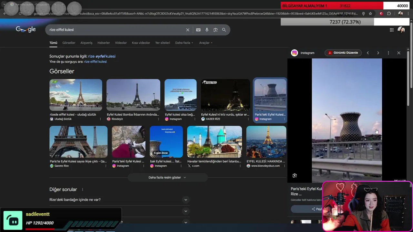Click the search input containing rize eiffel kulesi
Screen dimensions: 413x232
(116, 30)
